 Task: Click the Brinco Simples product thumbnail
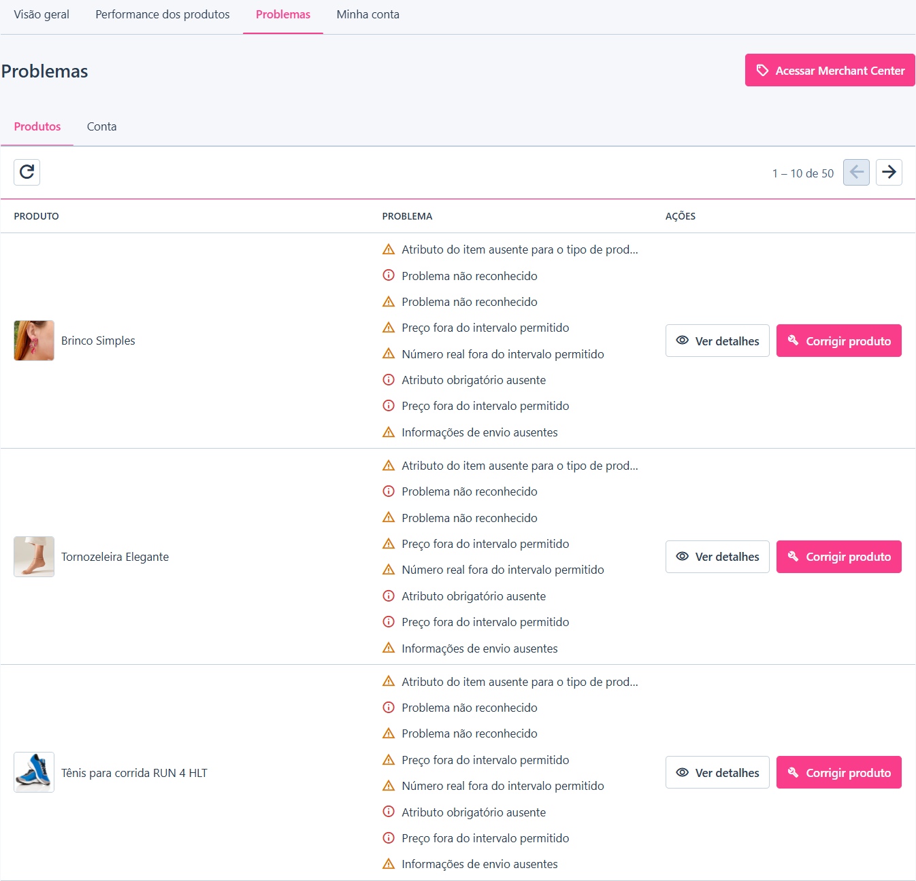pos(34,341)
